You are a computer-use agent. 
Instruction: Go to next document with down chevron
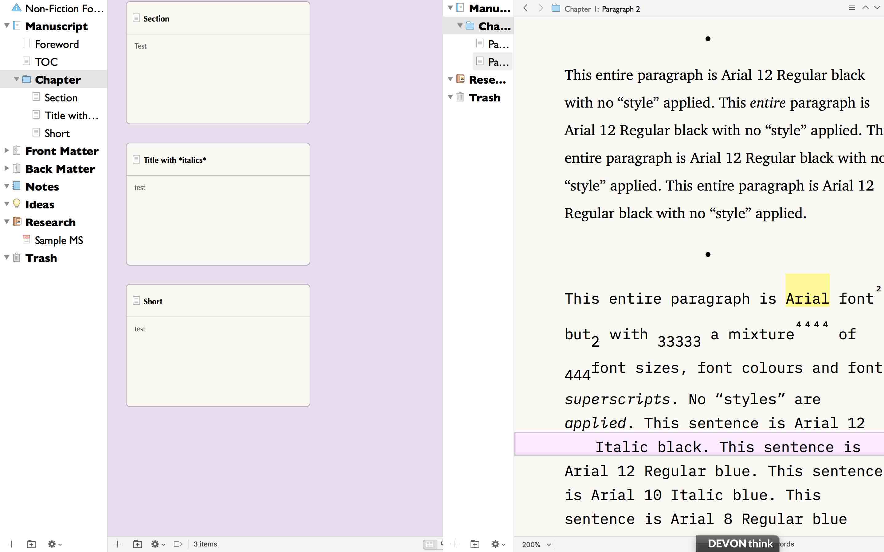click(x=877, y=8)
